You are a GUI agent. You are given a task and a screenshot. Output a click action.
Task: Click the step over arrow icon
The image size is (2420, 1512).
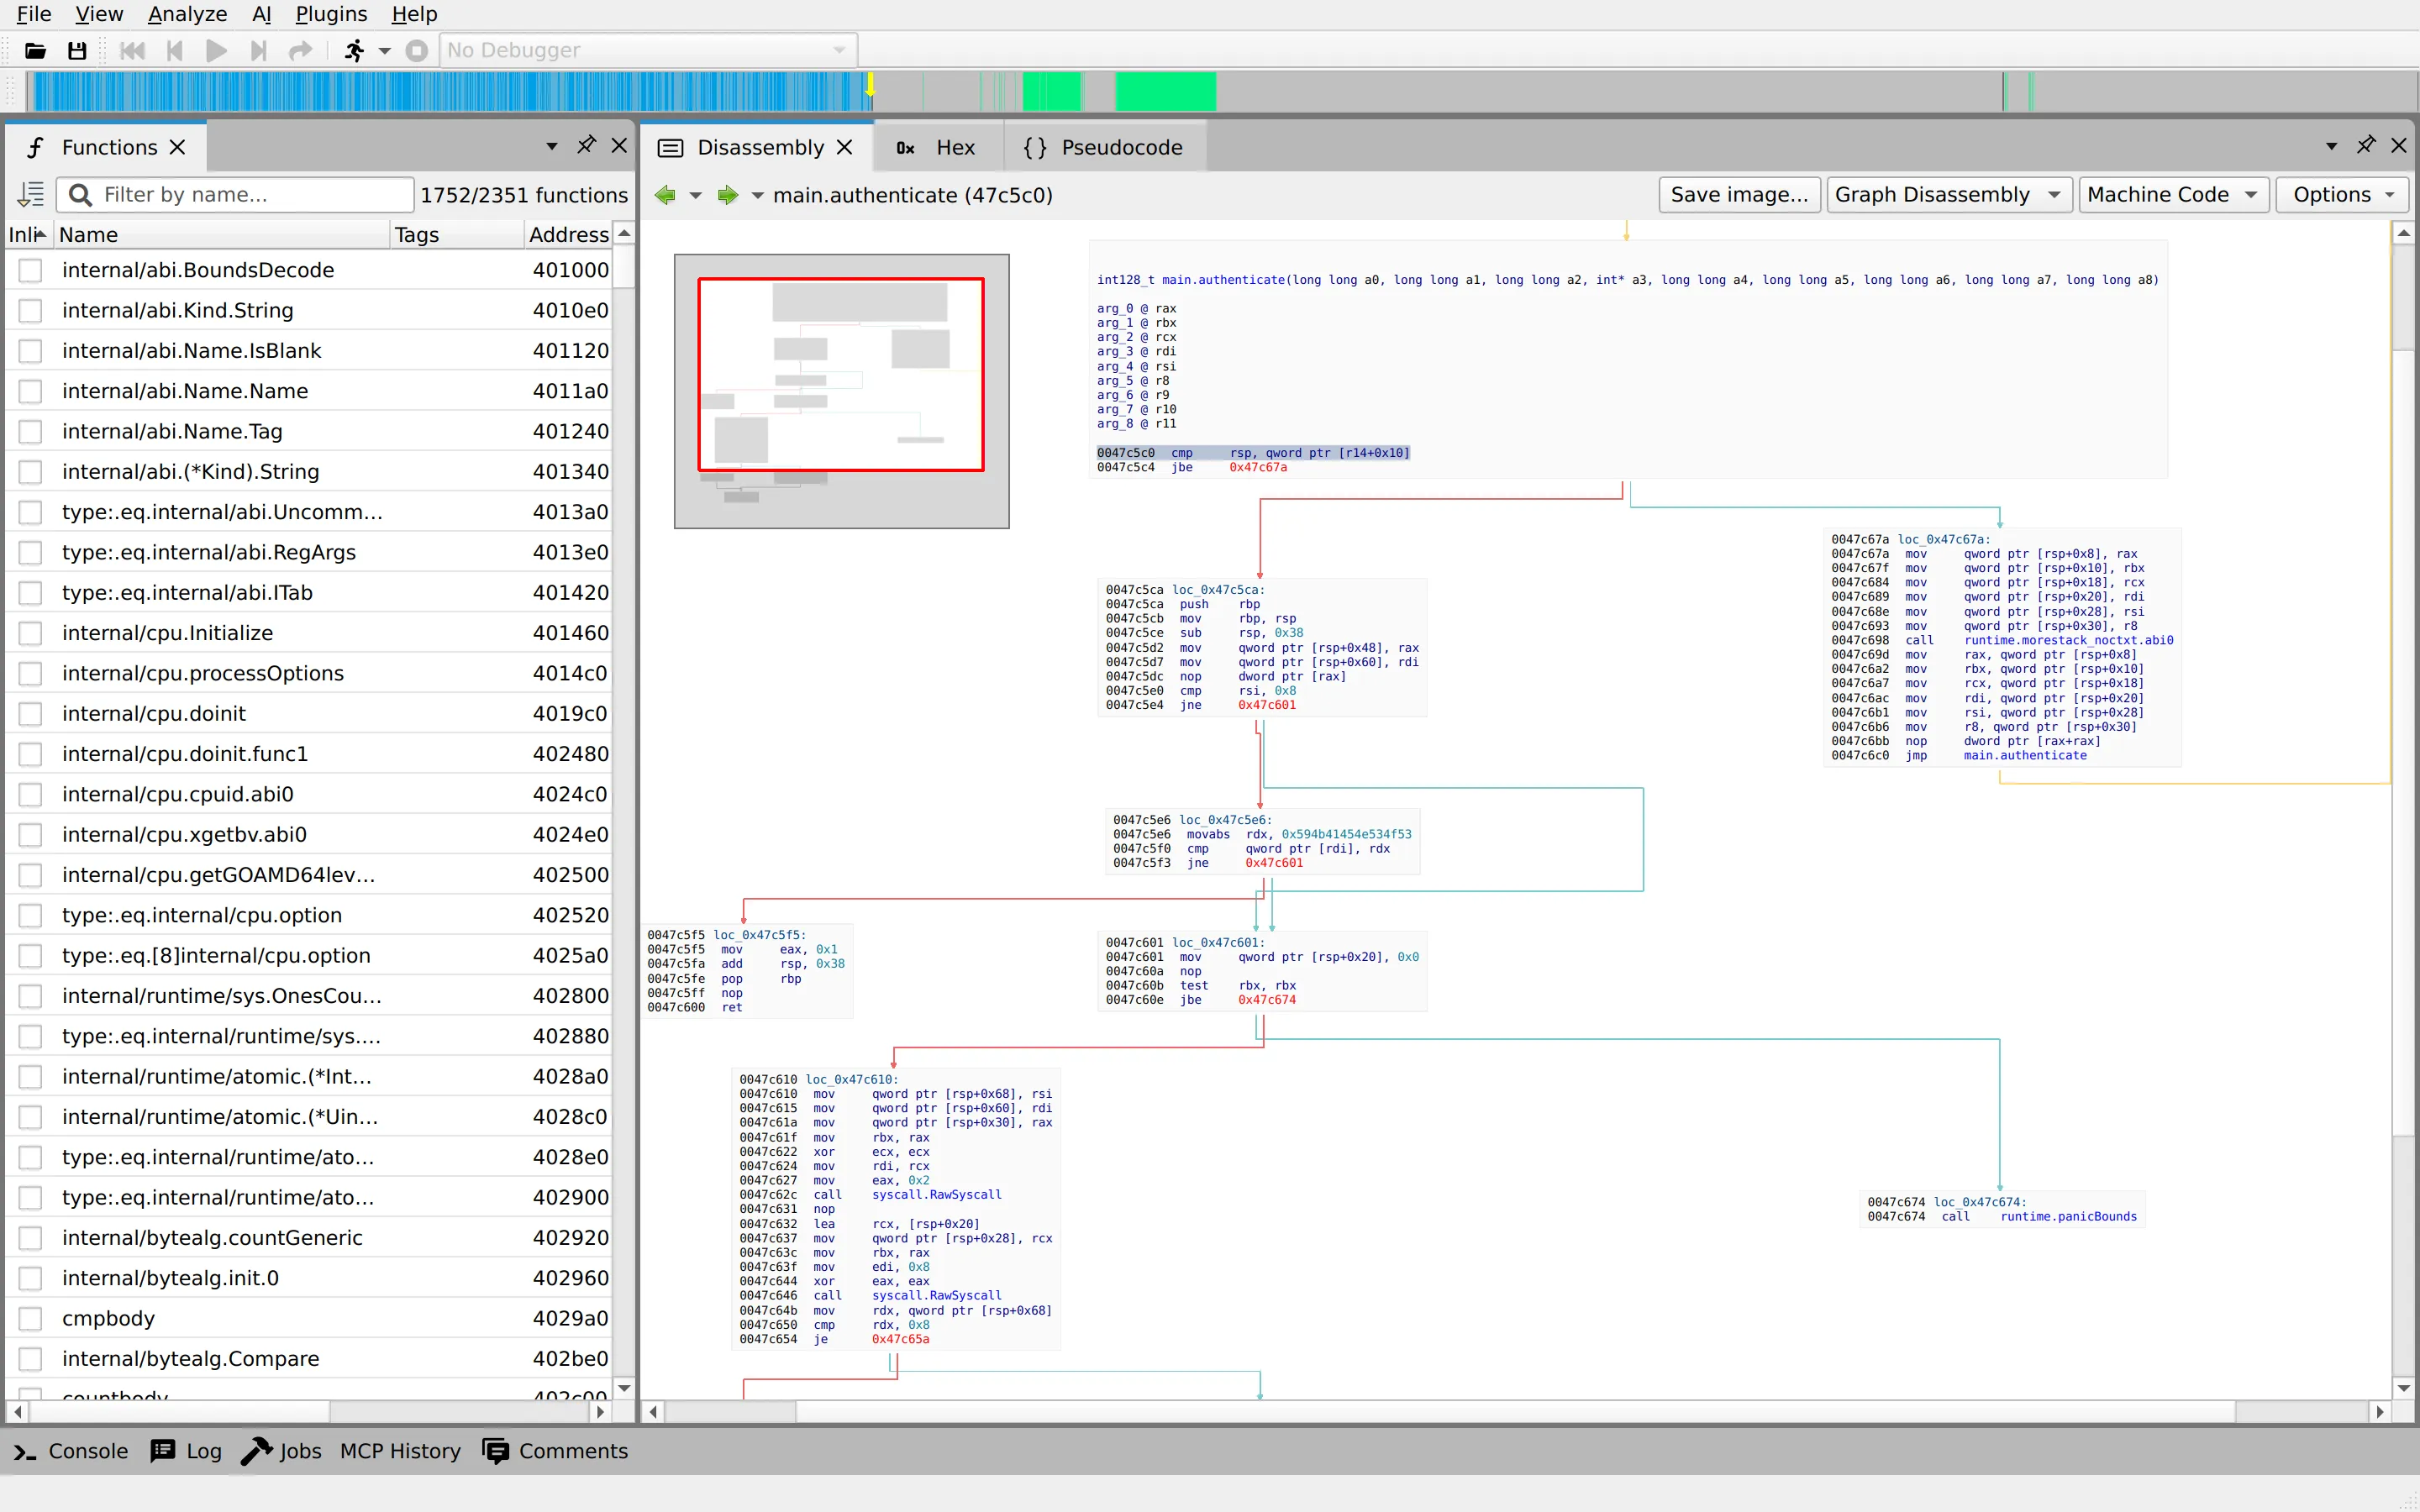pos(300,50)
